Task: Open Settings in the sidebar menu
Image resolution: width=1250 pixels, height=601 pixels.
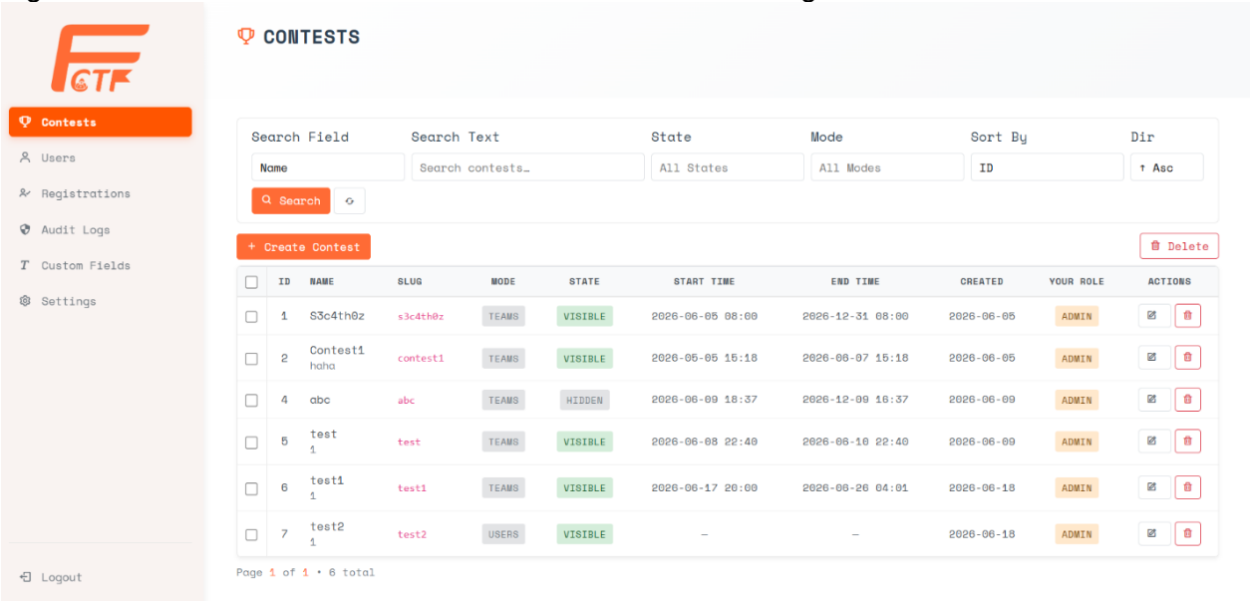Action: pyautogui.click(x=100, y=301)
